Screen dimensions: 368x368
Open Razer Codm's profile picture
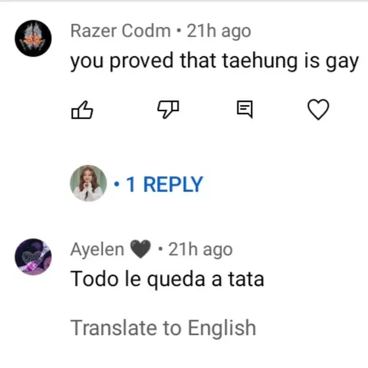point(33,38)
